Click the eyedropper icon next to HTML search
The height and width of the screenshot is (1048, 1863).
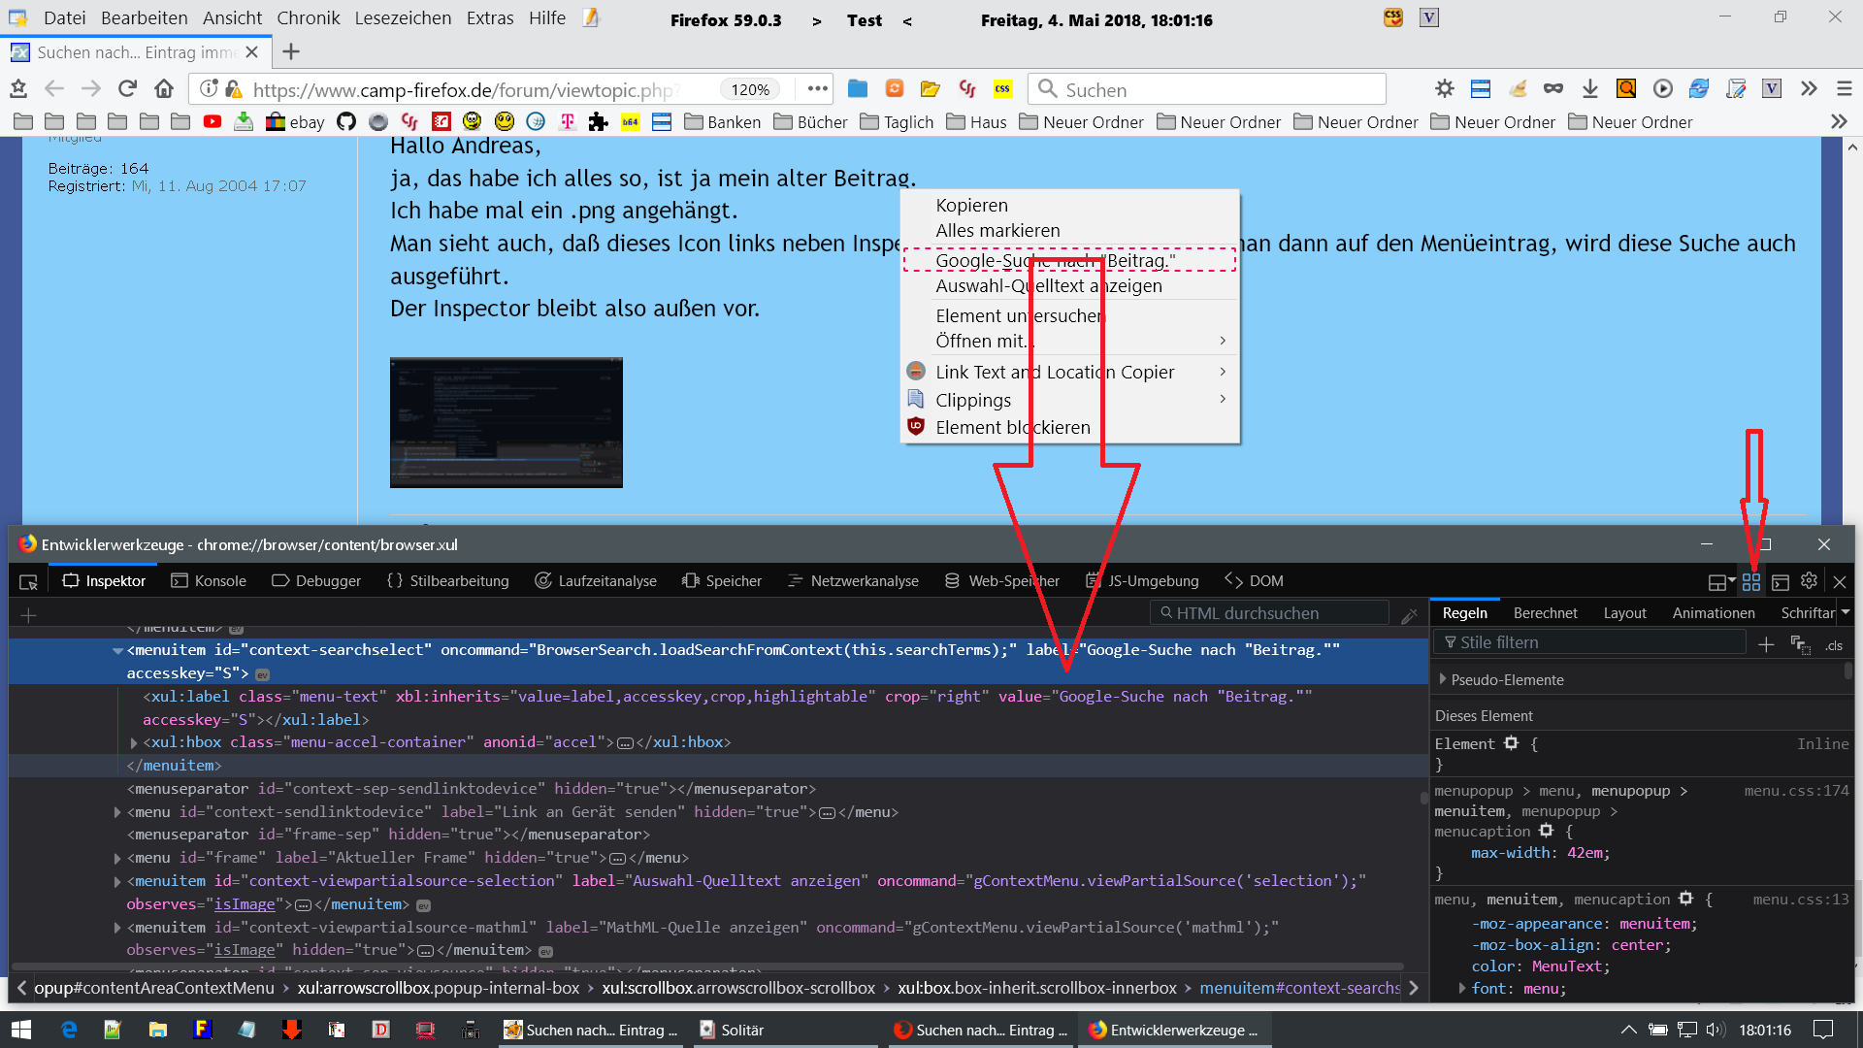(1410, 614)
